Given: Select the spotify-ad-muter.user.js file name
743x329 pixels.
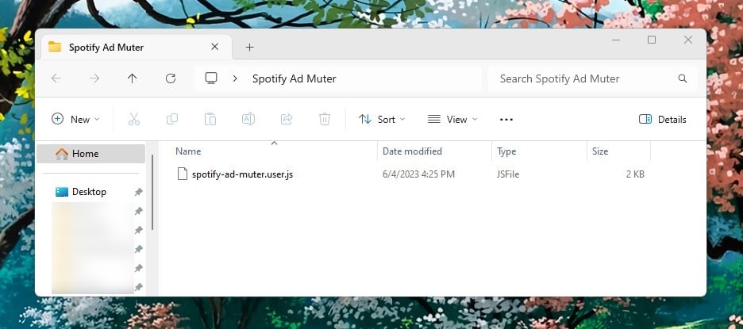Looking at the screenshot, I should [x=243, y=174].
